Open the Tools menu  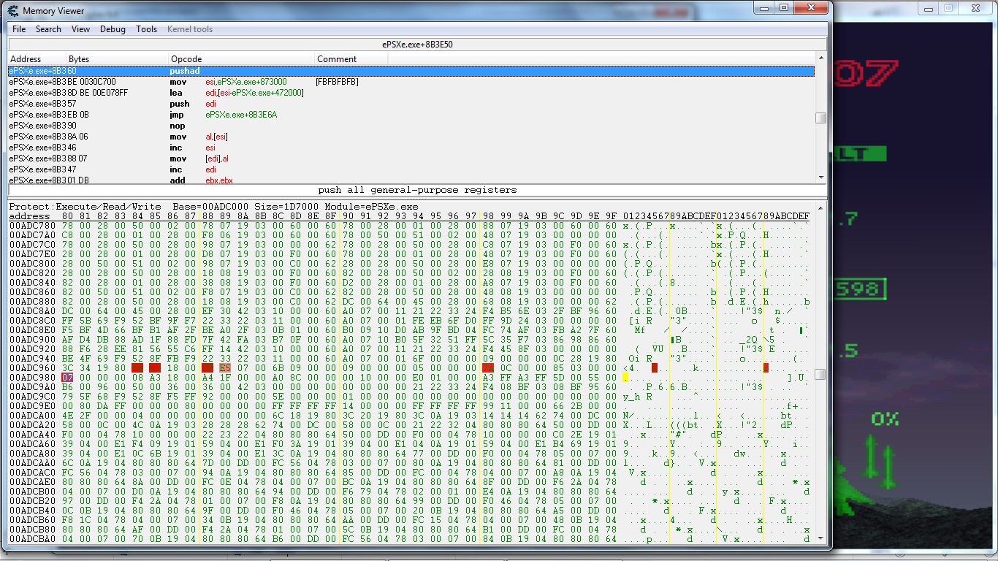click(146, 29)
